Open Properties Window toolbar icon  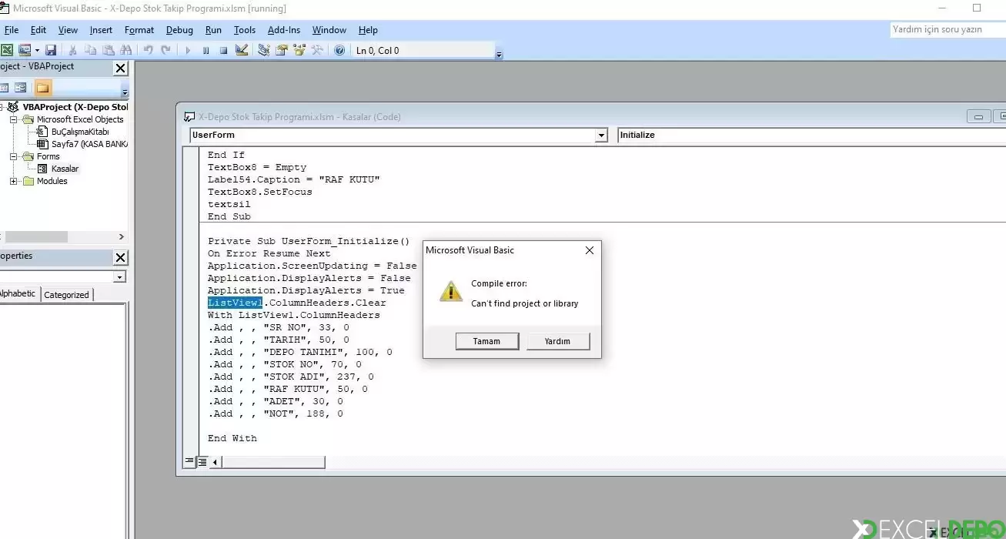282,50
